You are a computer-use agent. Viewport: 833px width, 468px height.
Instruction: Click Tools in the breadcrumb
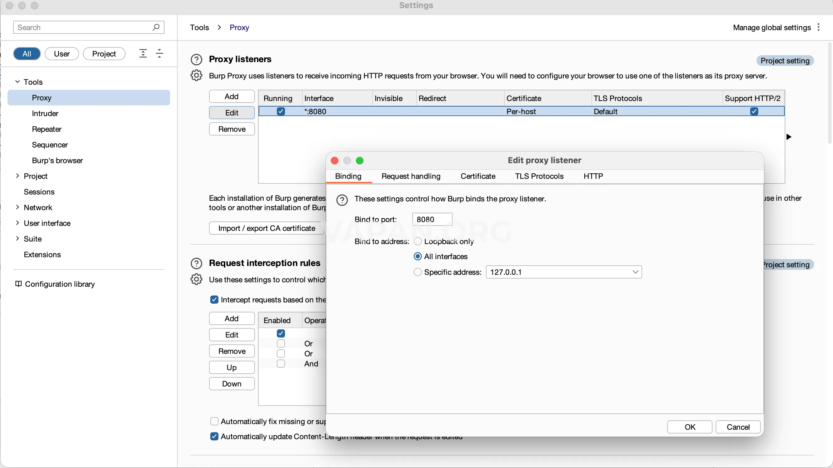200,28
